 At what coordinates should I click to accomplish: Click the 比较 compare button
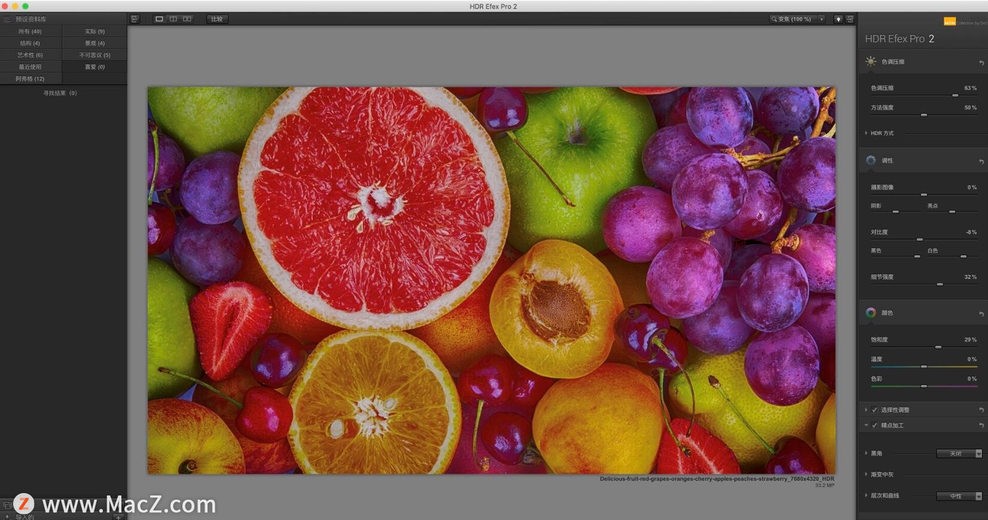coord(217,19)
